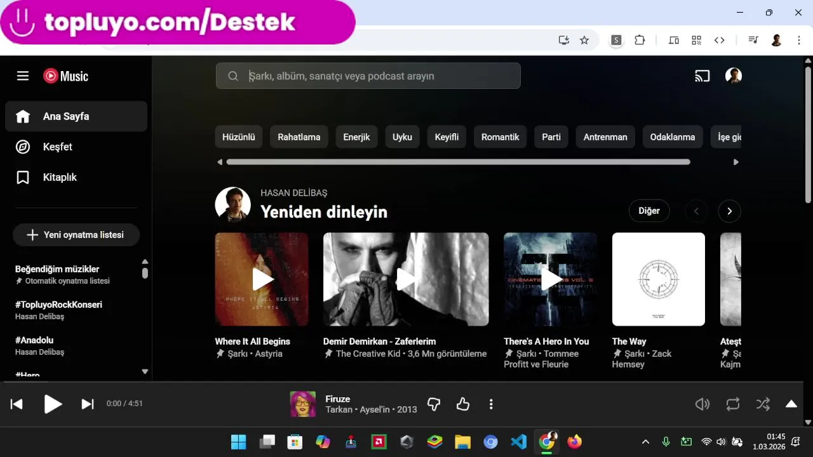813x457 pixels.
Task: Like the song Firuze
Action: [x=463, y=404]
